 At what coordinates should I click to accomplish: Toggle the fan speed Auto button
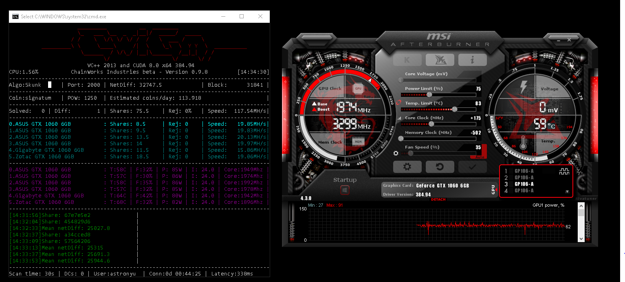click(x=479, y=157)
